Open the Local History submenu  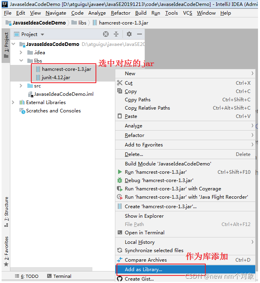click(185, 242)
